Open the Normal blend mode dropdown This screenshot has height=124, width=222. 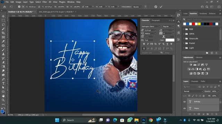click(193, 91)
